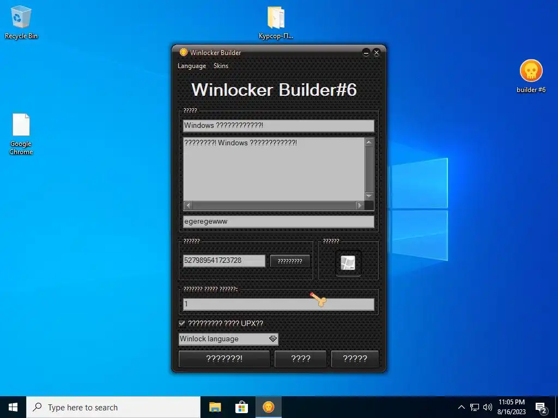Click the taskbar search box
The image size is (558, 418).
pyautogui.click(x=113, y=407)
